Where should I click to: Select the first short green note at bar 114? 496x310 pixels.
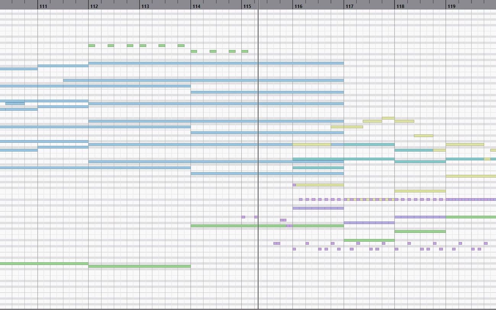click(194, 51)
